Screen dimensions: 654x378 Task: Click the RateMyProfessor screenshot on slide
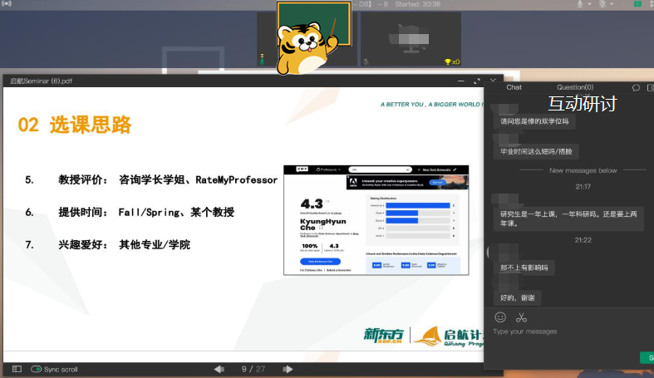(376, 220)
